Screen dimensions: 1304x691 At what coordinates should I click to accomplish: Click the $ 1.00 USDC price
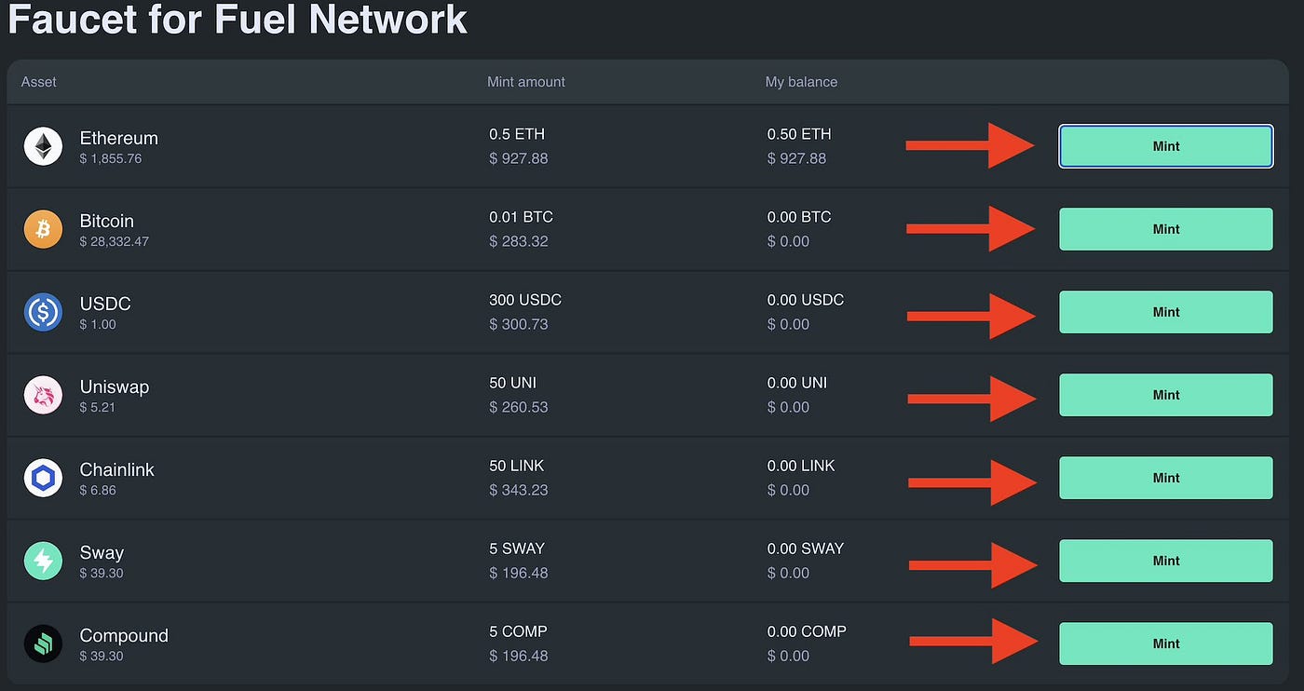point(98,325)
